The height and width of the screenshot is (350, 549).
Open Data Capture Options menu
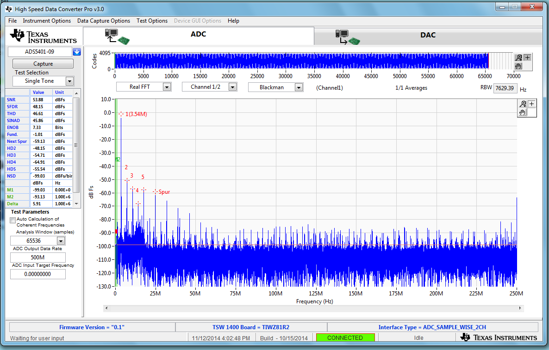[104, 21]
